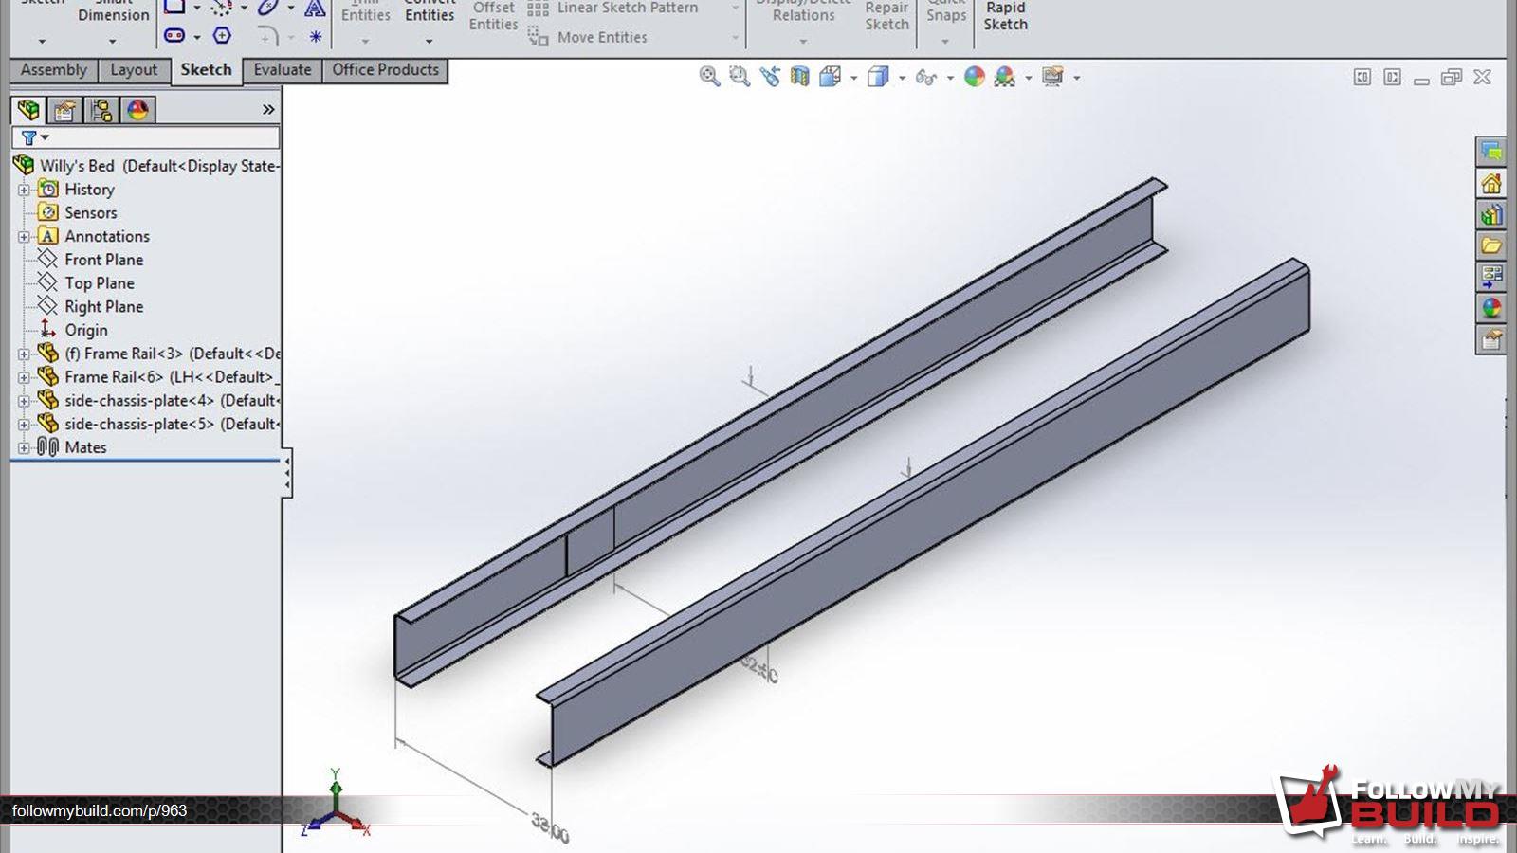
Task: Switch to the Assembly tab
Action: [x=53, y=70]
